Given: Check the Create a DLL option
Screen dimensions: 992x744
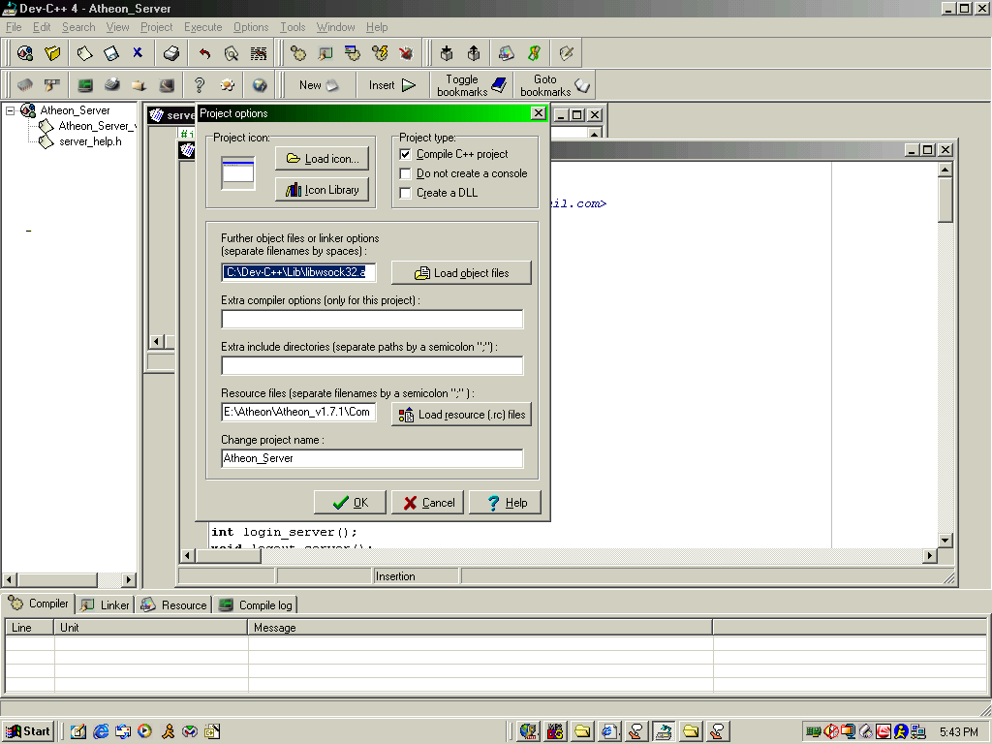Looking at the screenshot, I should pos(406,193).
